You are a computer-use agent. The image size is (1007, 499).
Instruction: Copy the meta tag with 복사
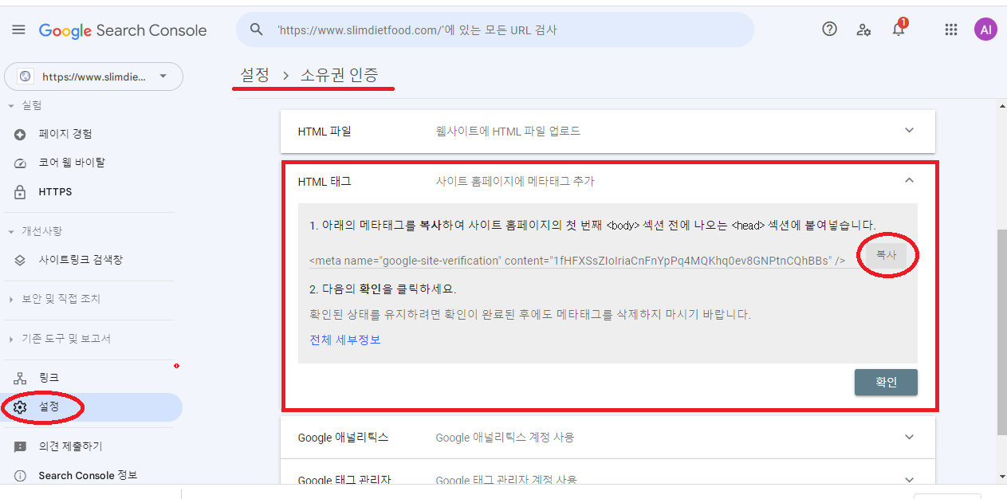point(887,255)
